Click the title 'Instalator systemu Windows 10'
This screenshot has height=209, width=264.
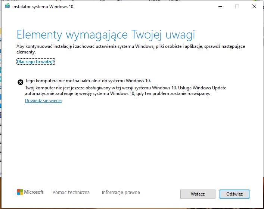pos(43,7)
